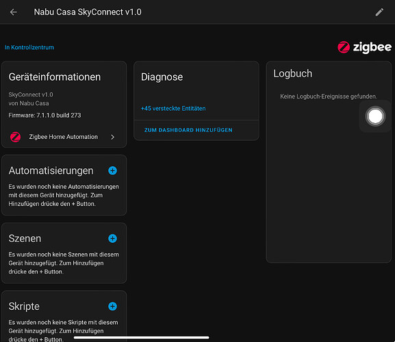Click the Zigbee logo at top right
Screen dimensions: 395x342
click(x=364, y=47)
